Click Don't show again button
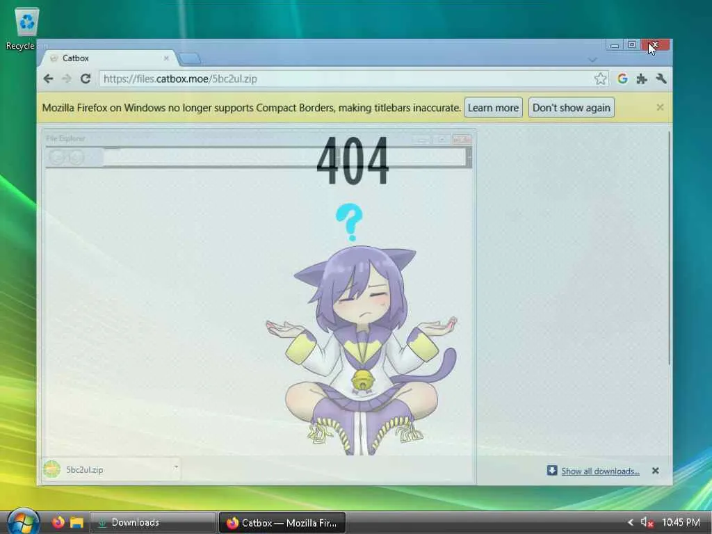Image resolution: width=712 pixels, height=534 pixels. coord(572,108)
